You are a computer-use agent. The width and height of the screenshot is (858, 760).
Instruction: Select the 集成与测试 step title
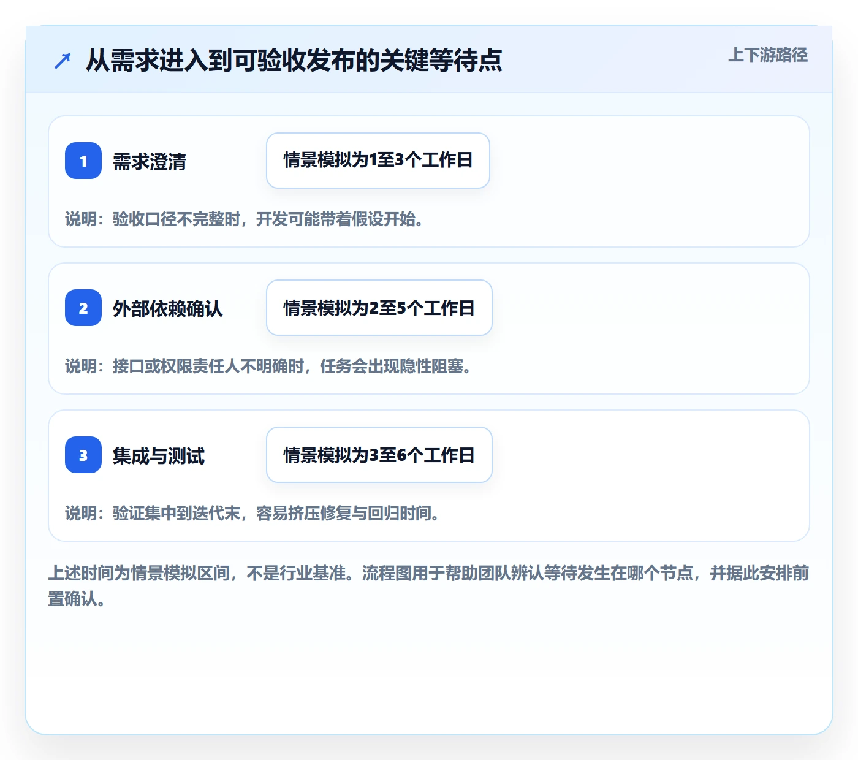tap(159, 455)
